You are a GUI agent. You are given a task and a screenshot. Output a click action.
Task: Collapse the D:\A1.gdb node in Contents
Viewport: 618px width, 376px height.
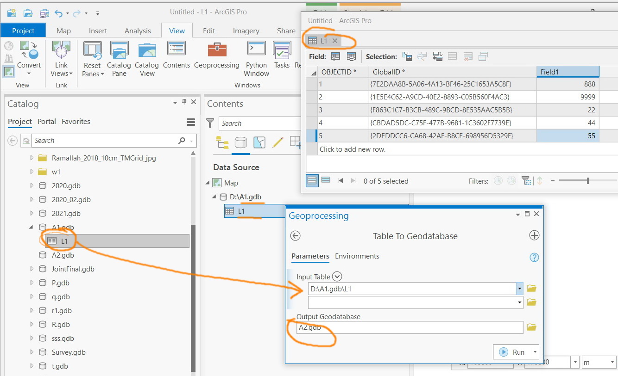(x=214, y=197)
